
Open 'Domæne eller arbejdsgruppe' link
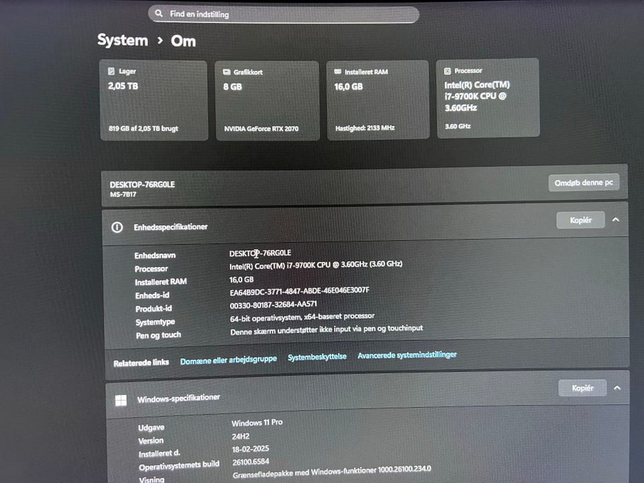pos(228,360)
